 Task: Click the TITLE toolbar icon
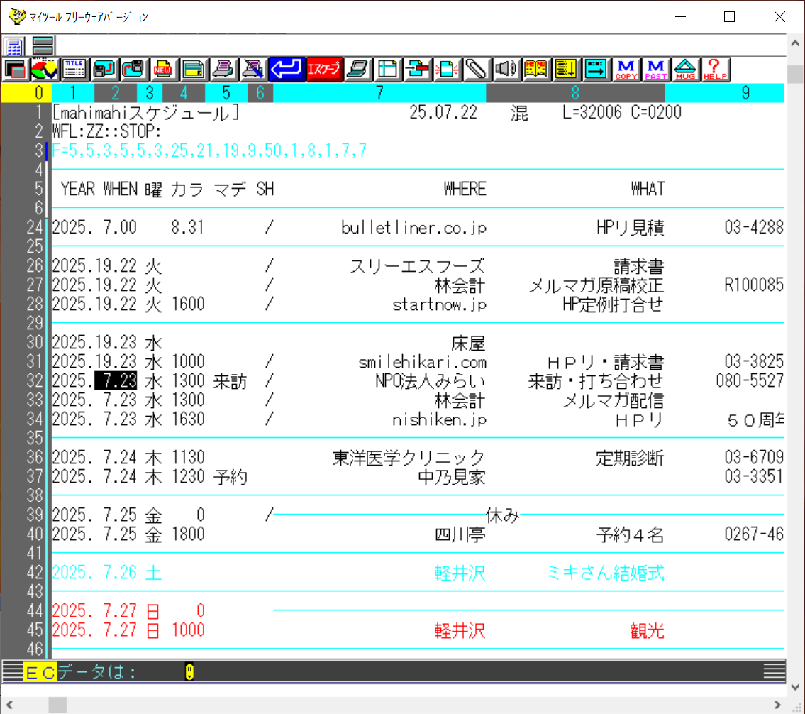point(74,69)
